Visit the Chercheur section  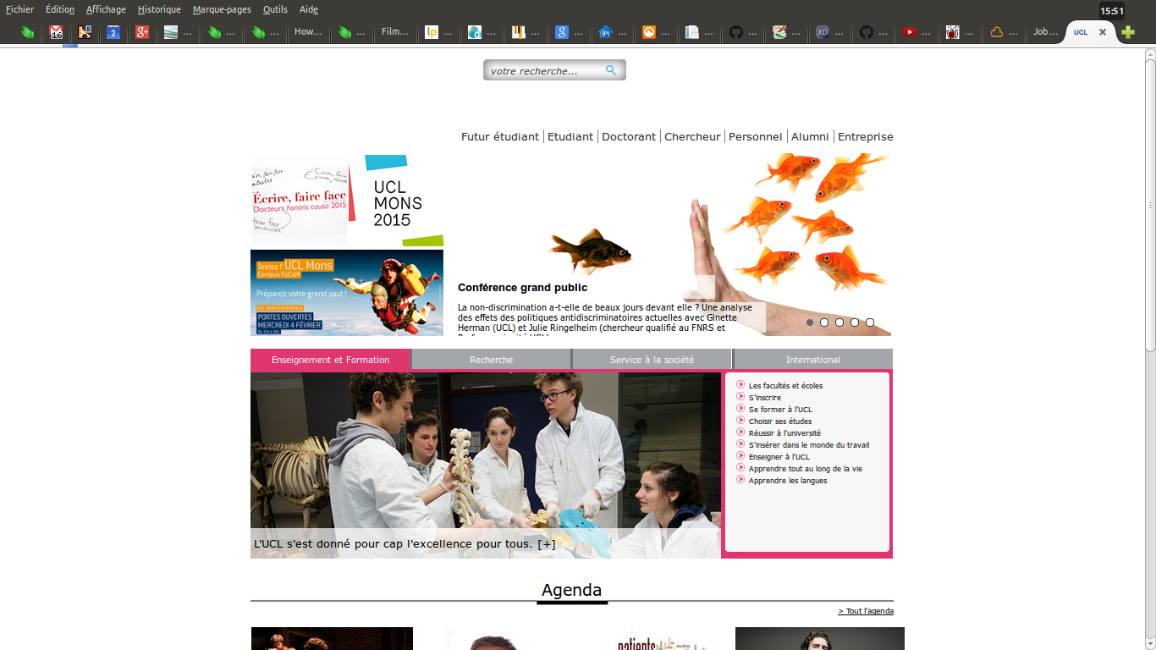(692, 136)
